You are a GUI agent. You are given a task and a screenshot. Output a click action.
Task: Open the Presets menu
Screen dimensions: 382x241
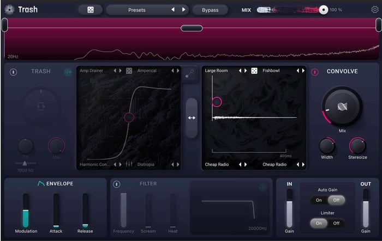click(x=137, y=10)
